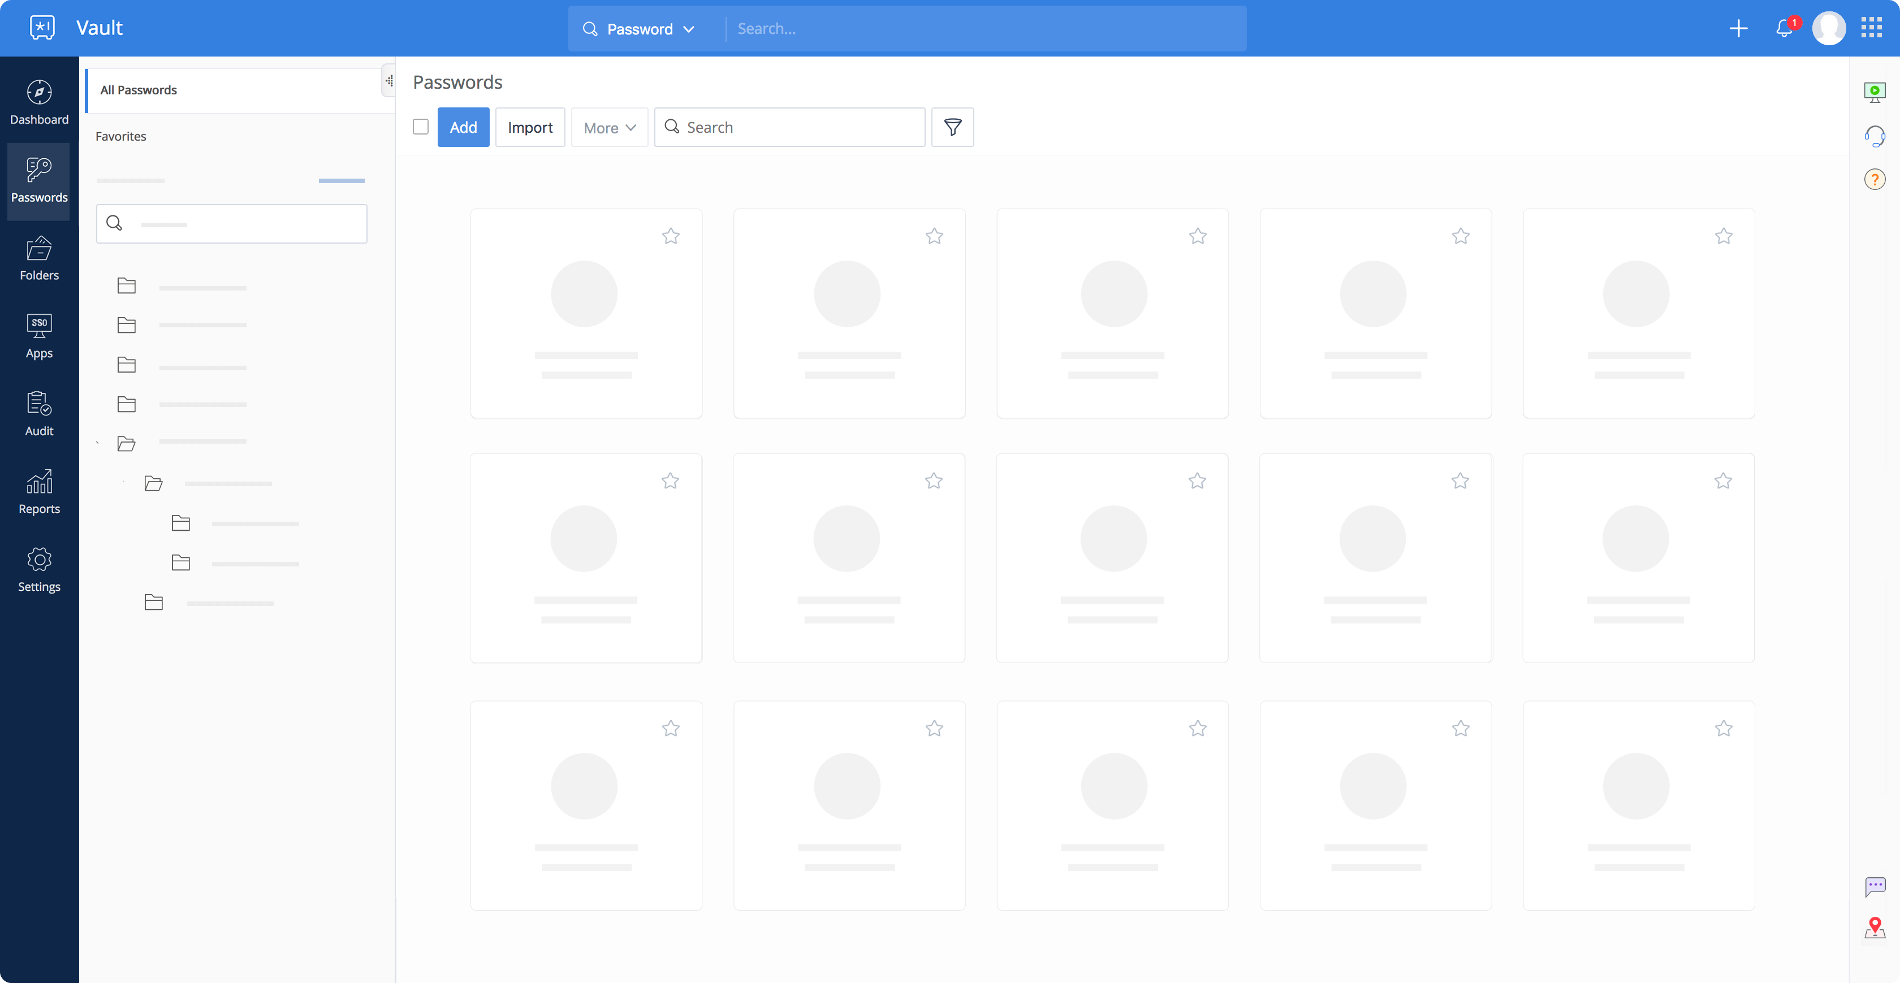Open the filter funnel icon

click(x=952, y=127)
